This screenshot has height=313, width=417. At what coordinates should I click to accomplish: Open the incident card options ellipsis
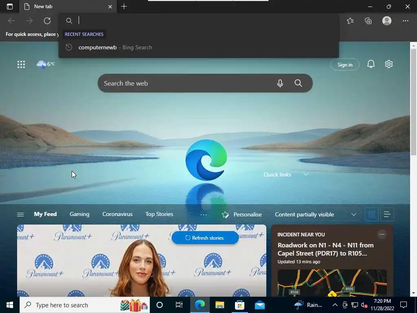click(382, 234)
